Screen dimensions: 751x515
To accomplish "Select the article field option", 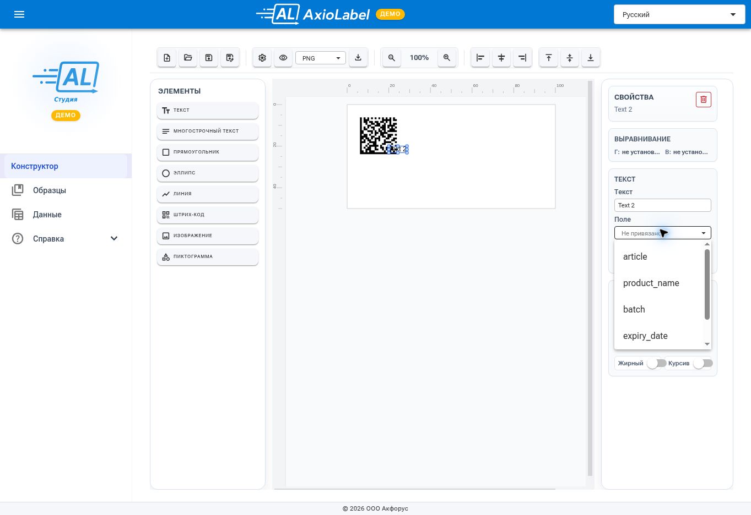I will tap(659, 256).
